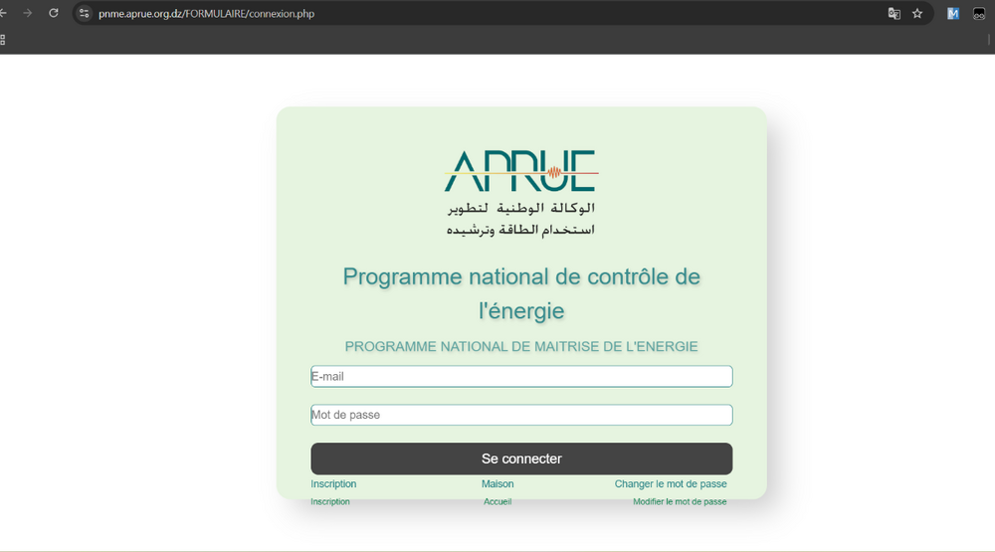Image resolution: width=995 pixels, height=552 pixels.
Task: Go back with the browser arrow
Action: (x=3, y=13)
